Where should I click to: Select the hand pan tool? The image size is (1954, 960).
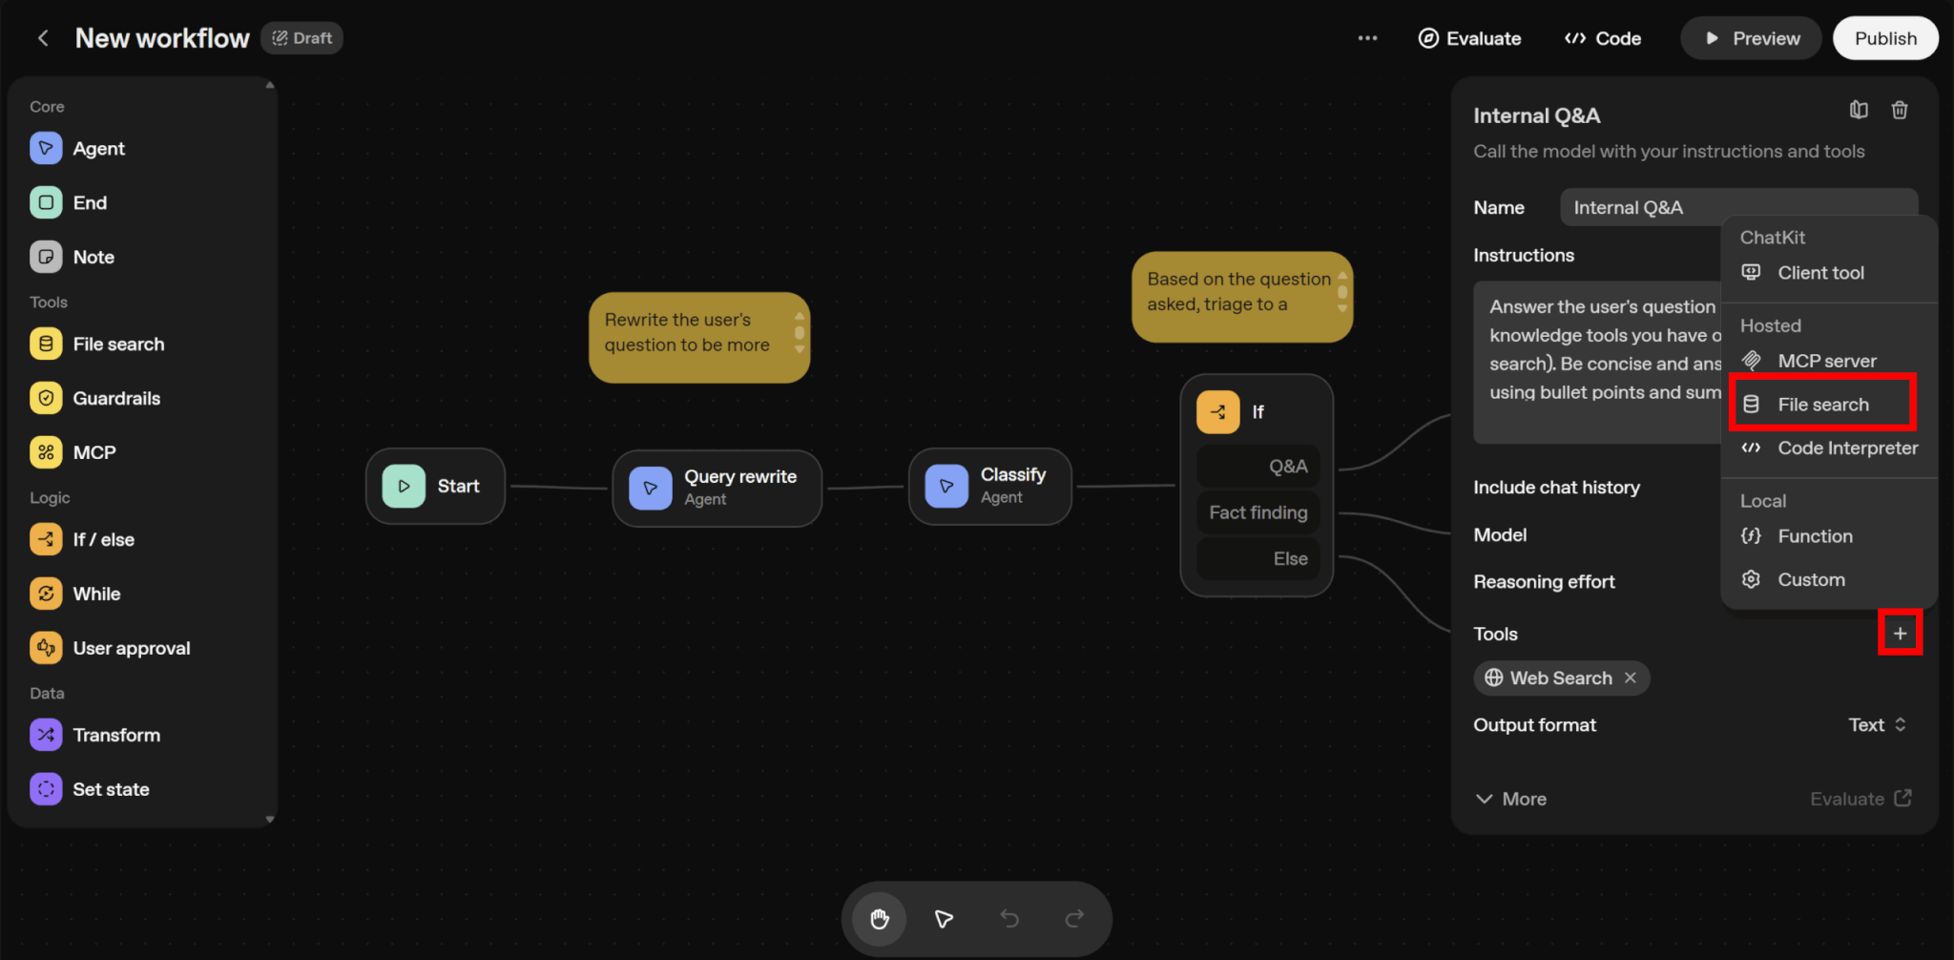879,919
